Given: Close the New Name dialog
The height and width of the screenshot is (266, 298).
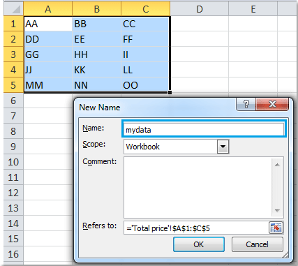Looking at the screenshot, I should [272, 104].
